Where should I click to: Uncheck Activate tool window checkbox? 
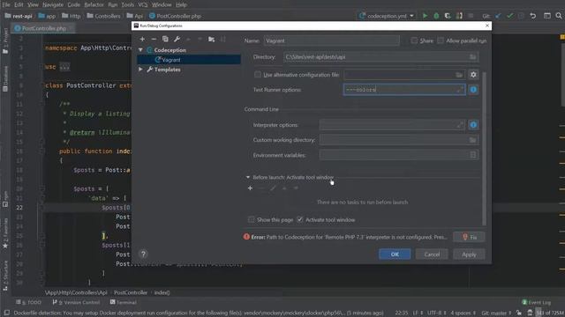[x=300, y=219]
